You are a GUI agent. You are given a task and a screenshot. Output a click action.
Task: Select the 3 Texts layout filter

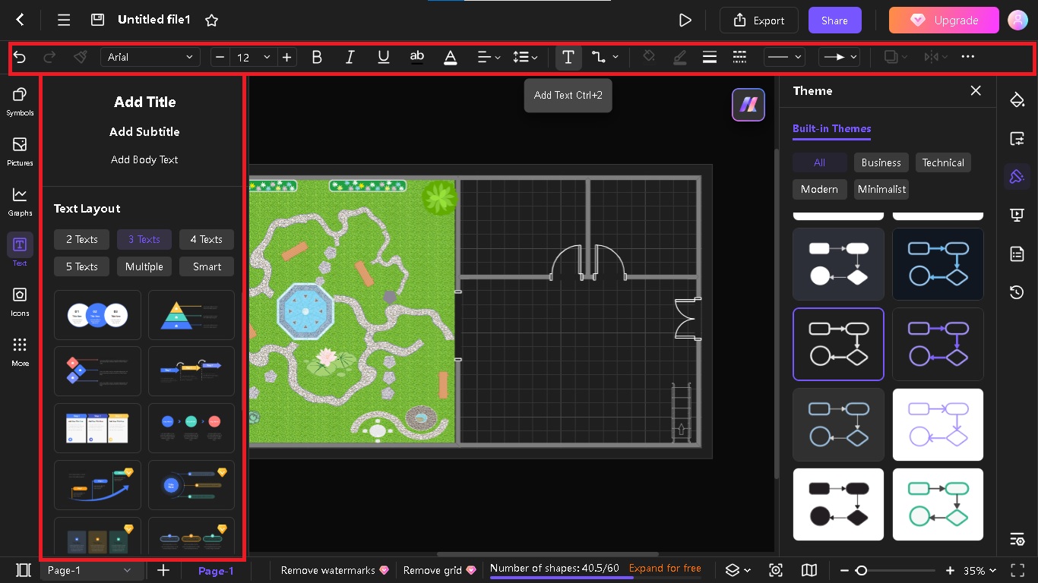click(x=144, y=239)
